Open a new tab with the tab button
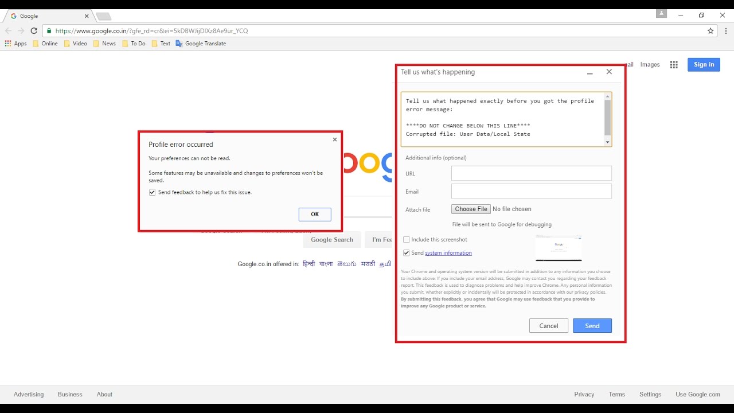This screenshot has width=734, height=413. coord(103,16)
